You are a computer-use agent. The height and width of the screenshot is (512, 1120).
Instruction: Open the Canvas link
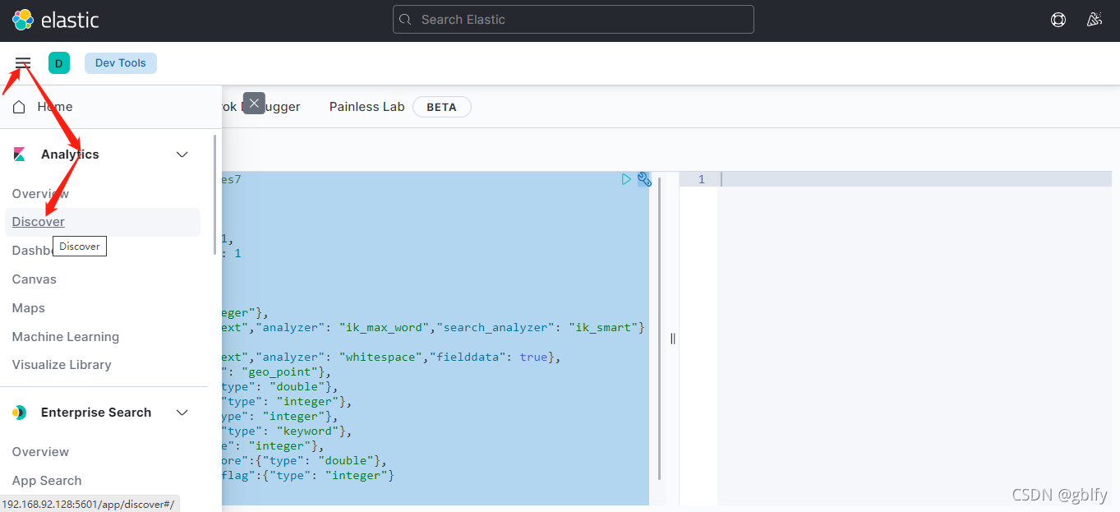(x=35, y=279)
